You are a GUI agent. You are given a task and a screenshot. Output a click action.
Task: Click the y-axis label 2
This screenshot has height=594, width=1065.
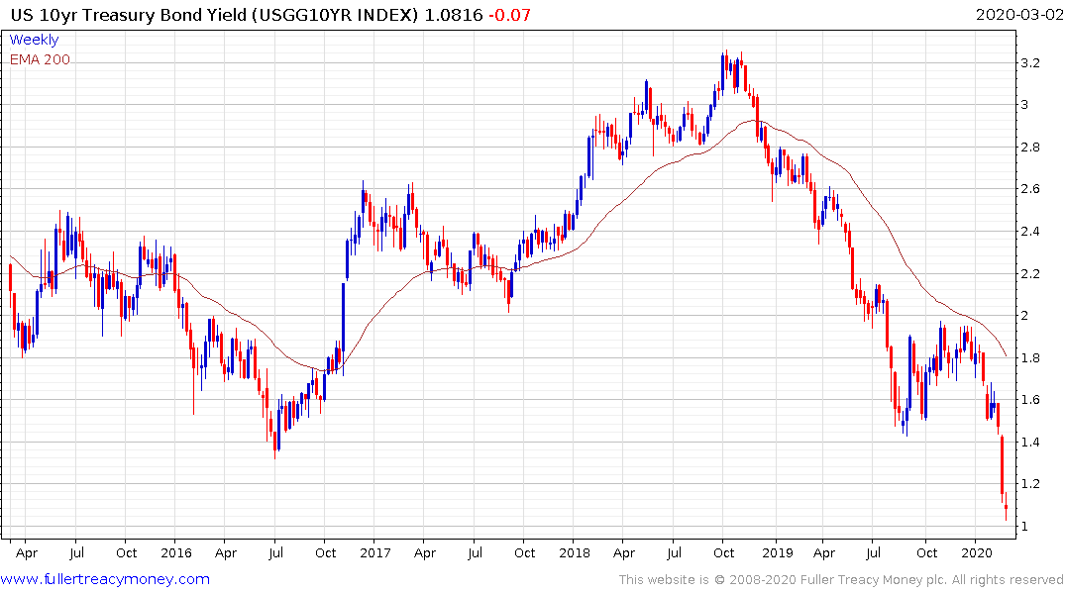point(1025,316)
